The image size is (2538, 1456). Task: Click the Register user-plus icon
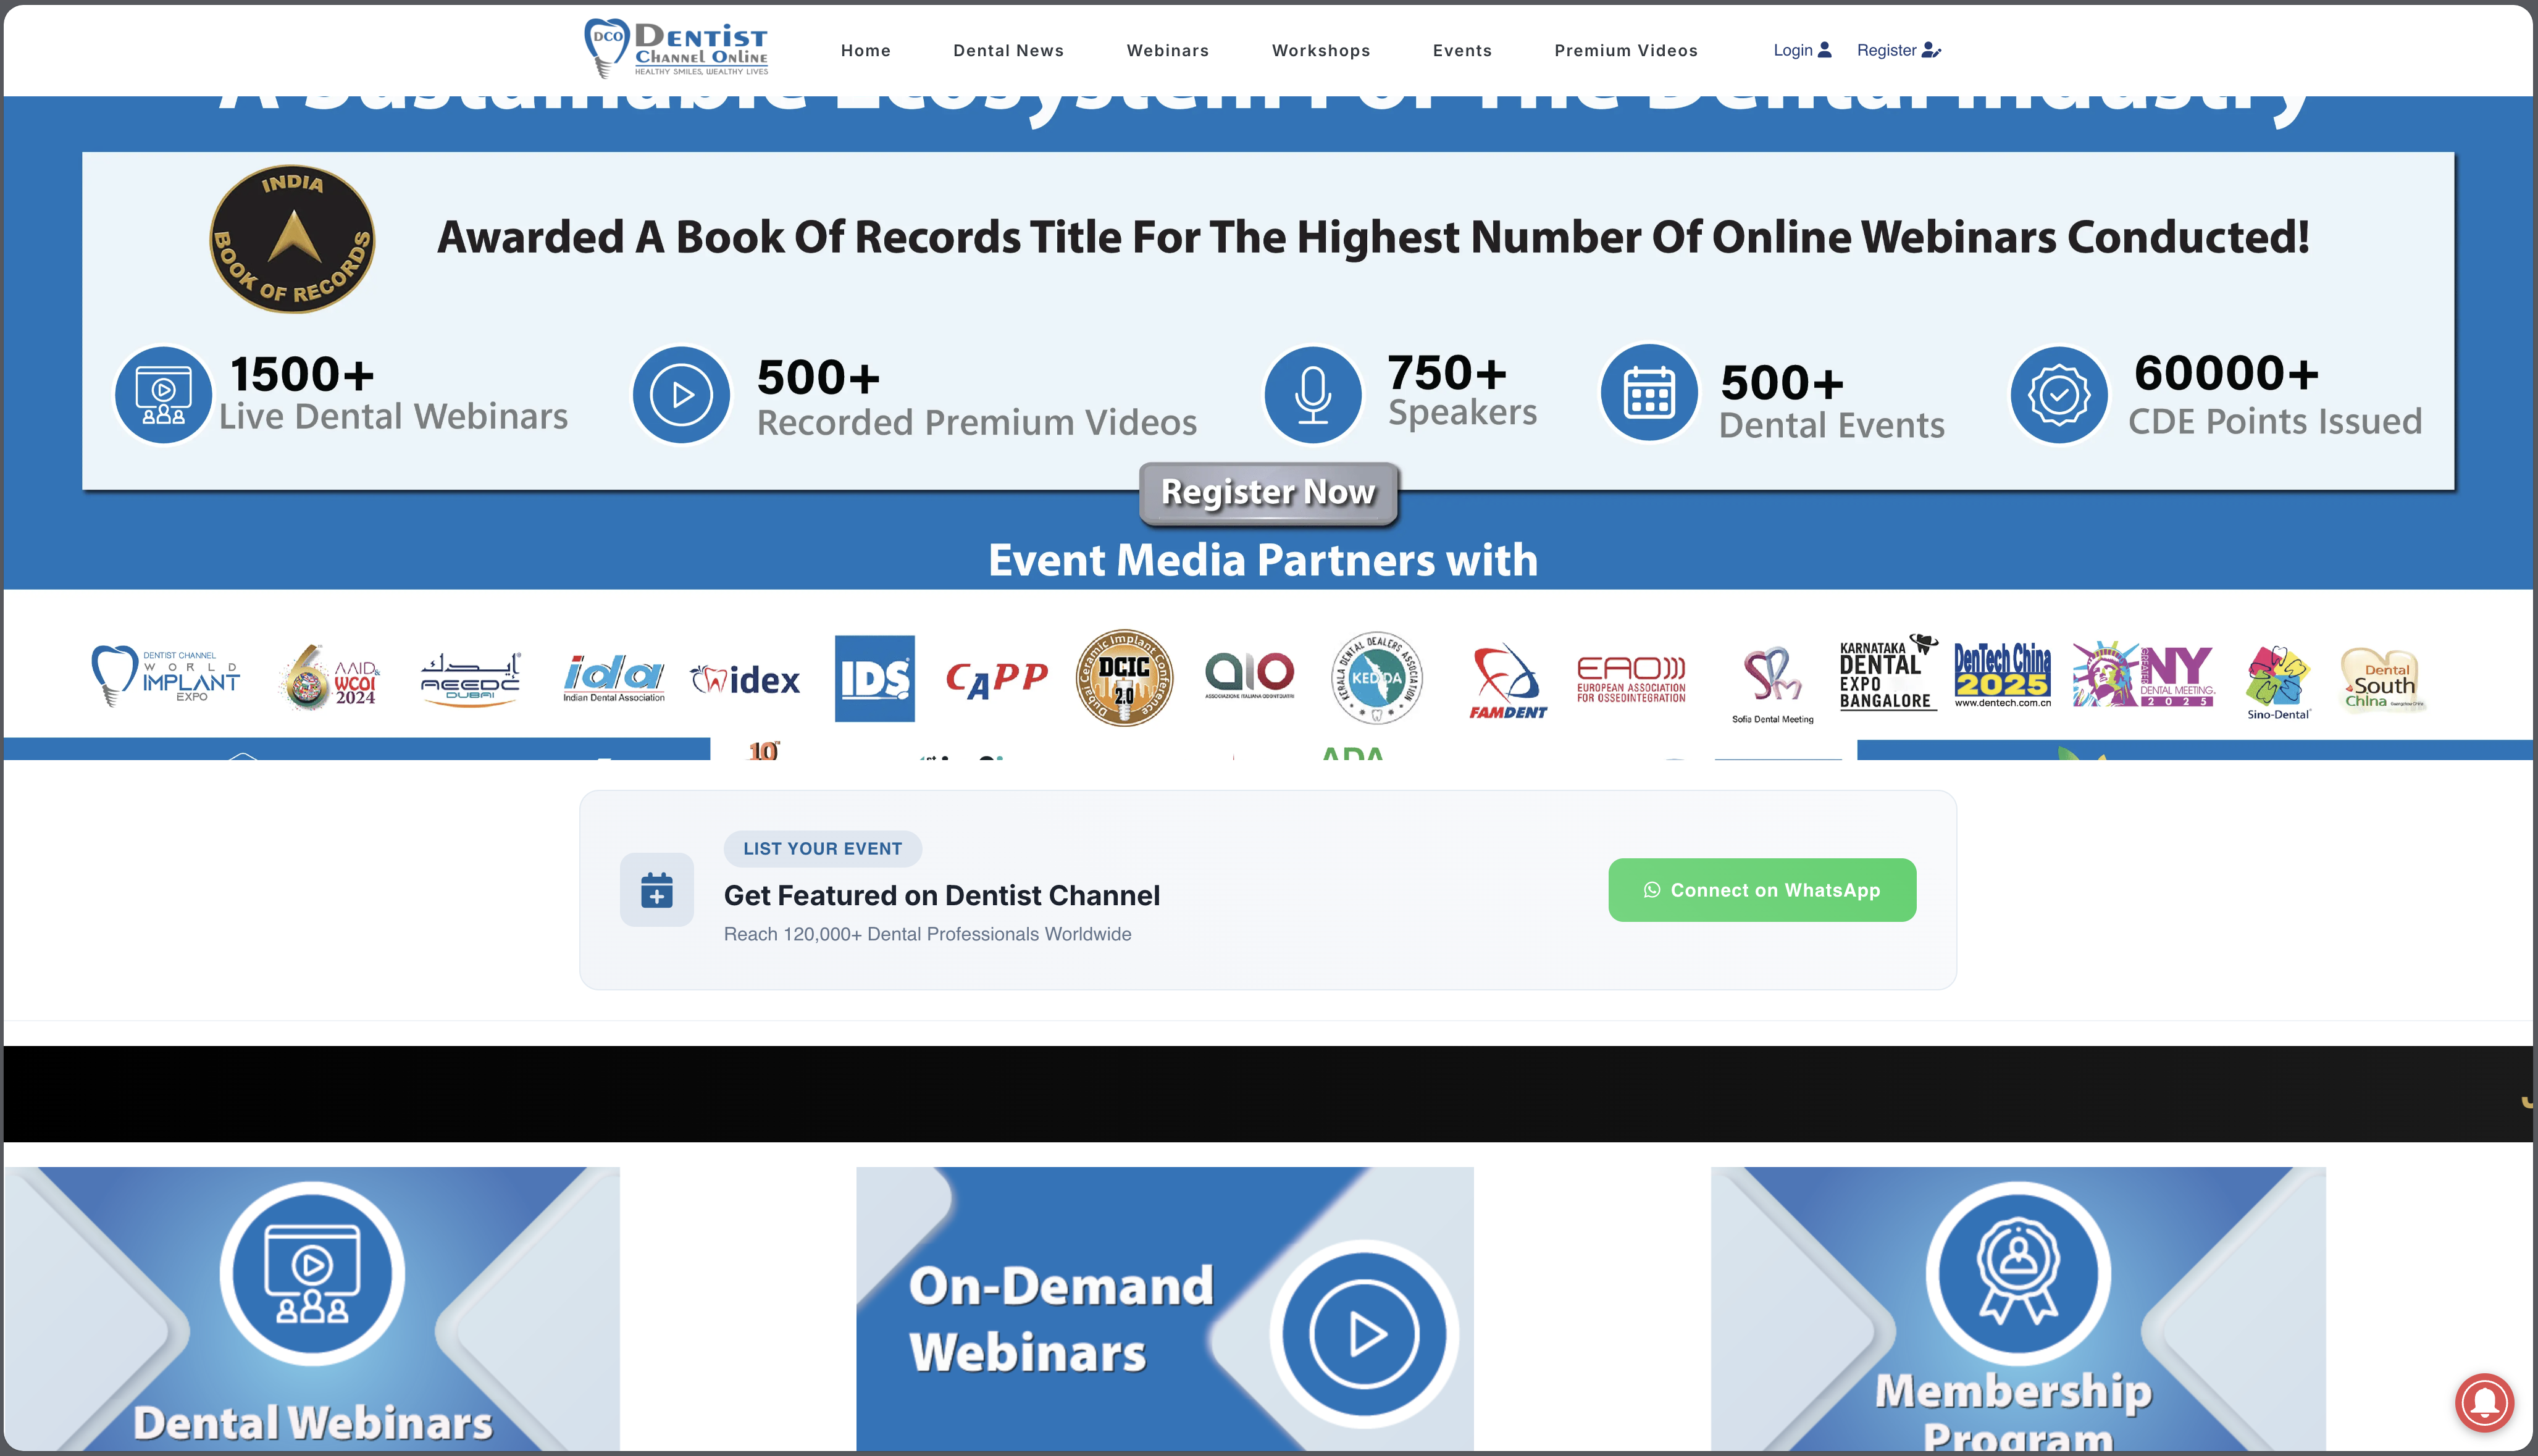click(1932, 49)
